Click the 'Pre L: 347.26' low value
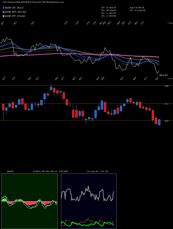This screenshot has height=229, width=173. click(x=109, y=13)
